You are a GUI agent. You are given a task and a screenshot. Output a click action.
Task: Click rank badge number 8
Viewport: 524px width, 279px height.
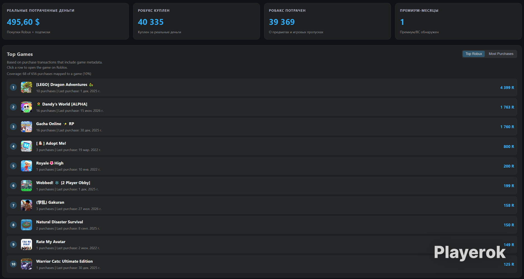[x=13, y=225]
